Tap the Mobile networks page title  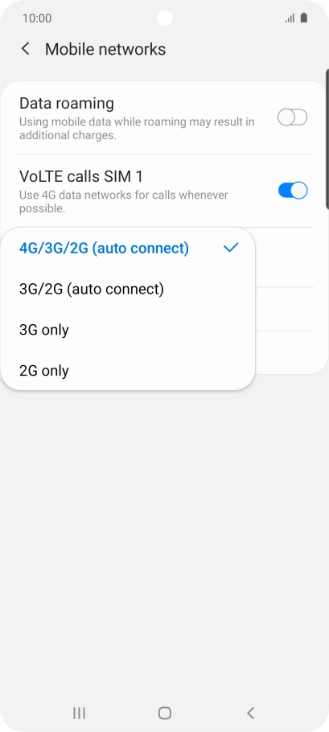tap(105, 49)
